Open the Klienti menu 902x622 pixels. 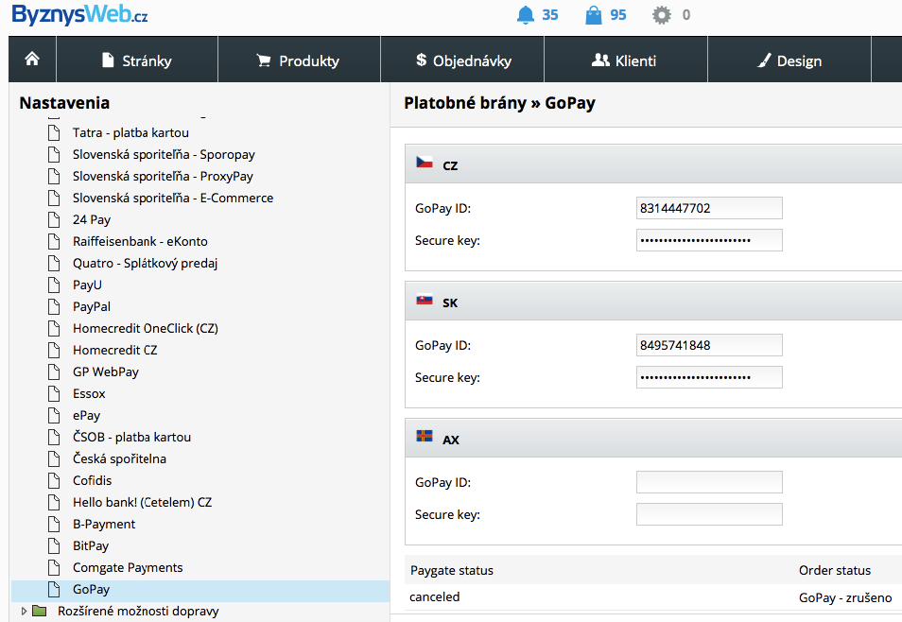coord(624,60)
